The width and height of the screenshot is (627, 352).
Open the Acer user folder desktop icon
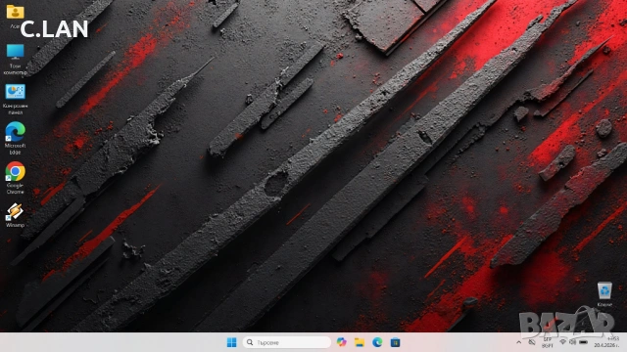pos(15,16)
